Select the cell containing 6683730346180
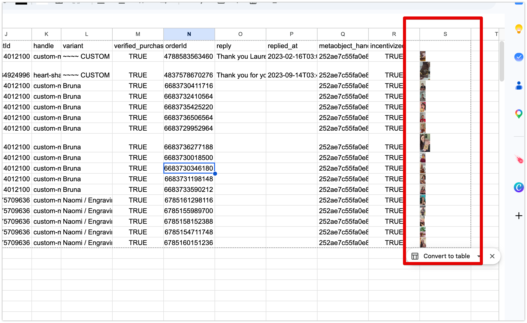527x323 pixels. point(189,168)
